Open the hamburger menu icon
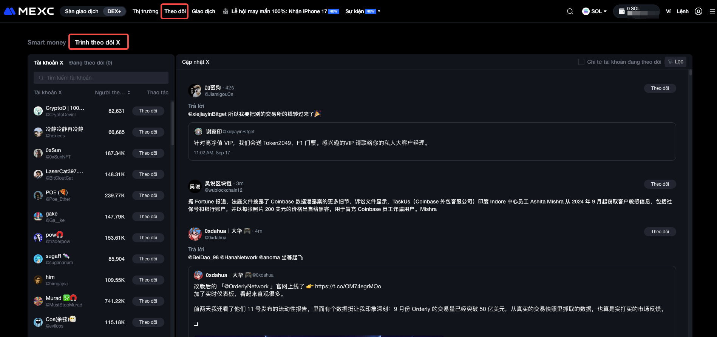Screen dimensions: 717x337 (x=712, y=11)
